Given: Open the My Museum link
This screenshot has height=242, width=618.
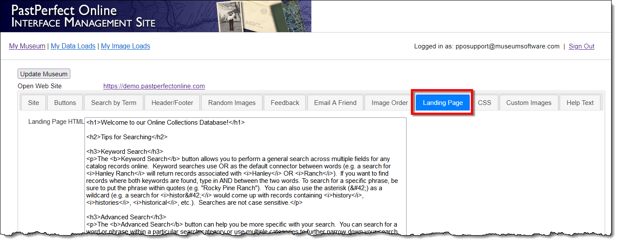Looking at the screenshot, I should tap(27, 46).
